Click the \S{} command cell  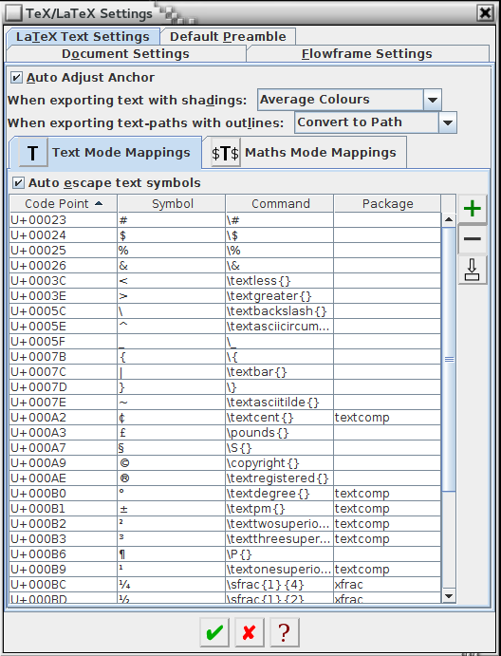coord(280,448)
